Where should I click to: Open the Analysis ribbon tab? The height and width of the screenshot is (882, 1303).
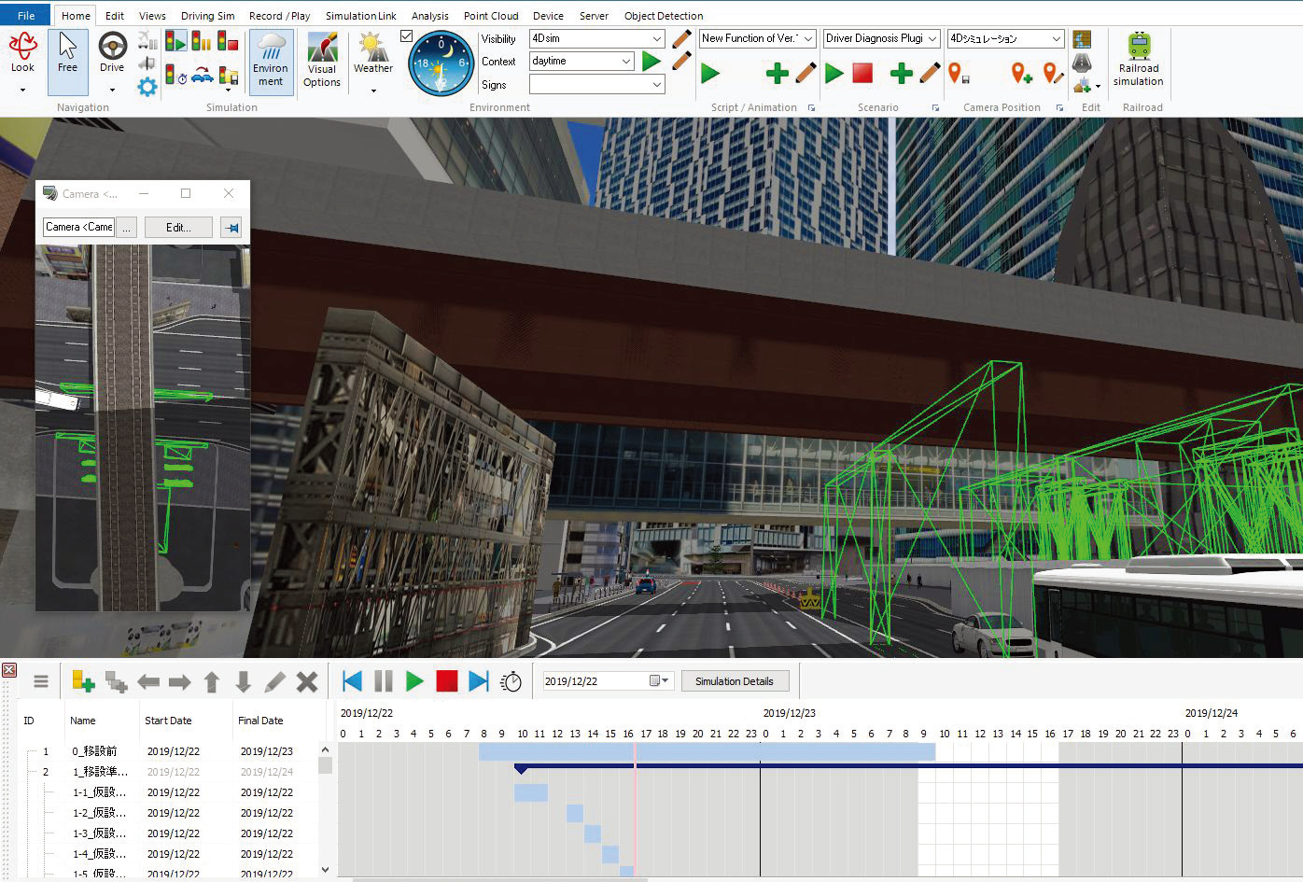point(430,15)
